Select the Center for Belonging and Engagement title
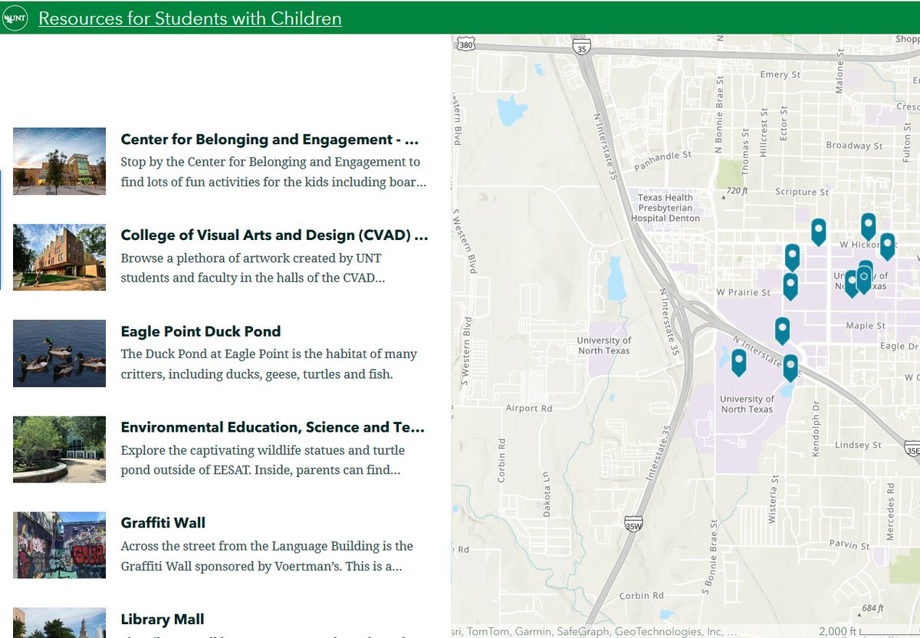 (270, 140)
